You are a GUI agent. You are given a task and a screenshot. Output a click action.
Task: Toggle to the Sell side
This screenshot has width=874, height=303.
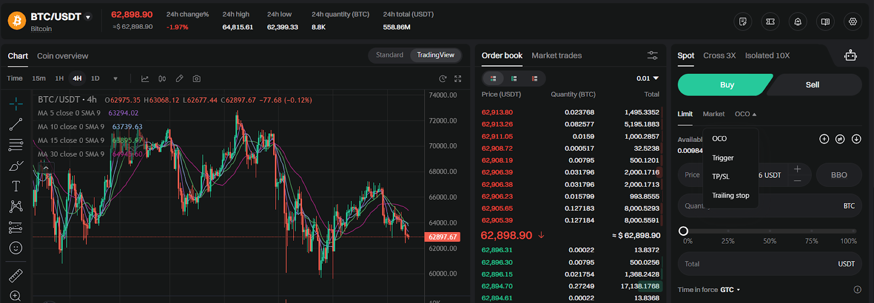coord(812,85)
